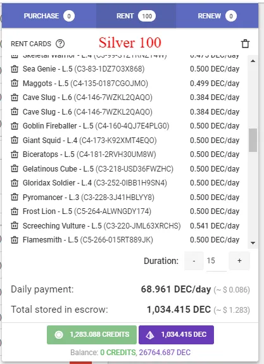Remove Sea Genie L.5 using its trash icon

click(15, 69)
